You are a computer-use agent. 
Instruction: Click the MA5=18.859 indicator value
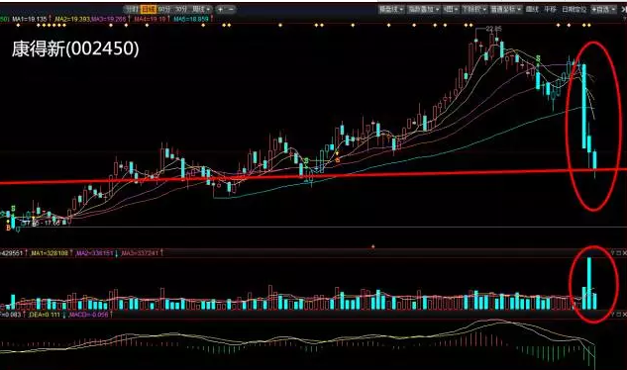(x=191, y=19)
